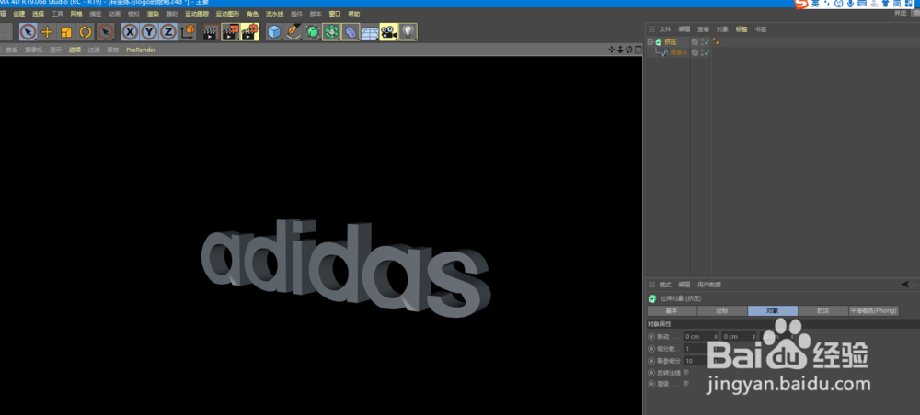Toggle the X axis lock
The height and width of the screenshot is (415, 920).
point(131,32)
